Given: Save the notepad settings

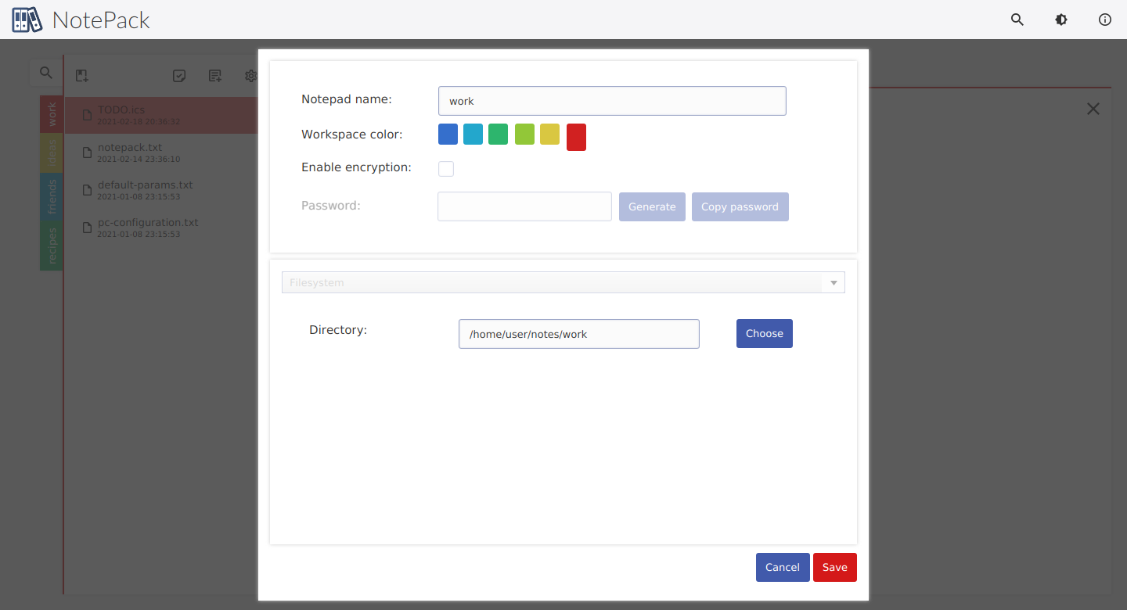Looking at the screenshot, I should (x=835, y=568).
